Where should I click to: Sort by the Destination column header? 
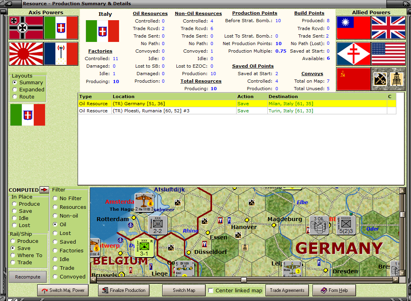point(327,97)
